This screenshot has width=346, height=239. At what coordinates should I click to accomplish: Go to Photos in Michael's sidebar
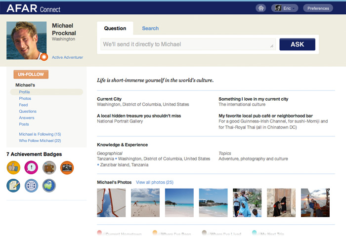click(25, 99)
